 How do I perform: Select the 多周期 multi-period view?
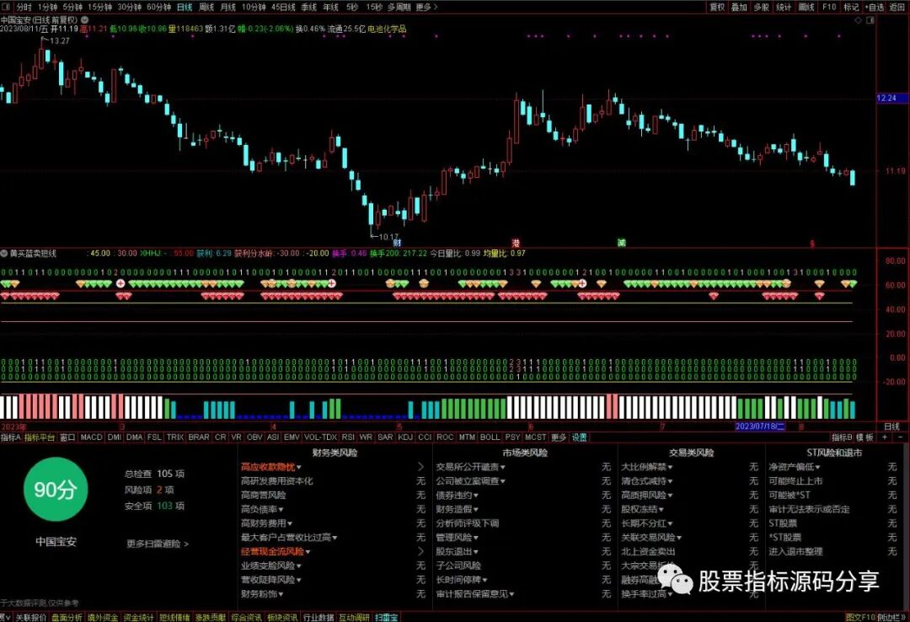coord(399,7)
